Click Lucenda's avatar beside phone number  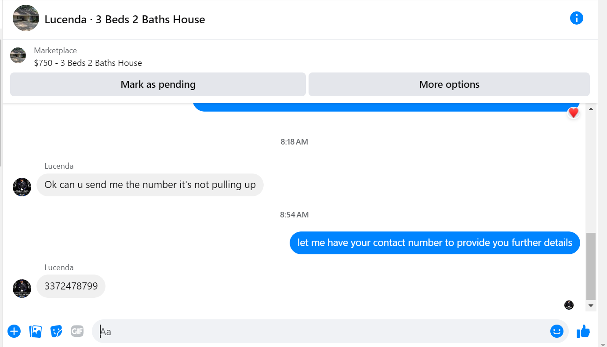point(22,289)
